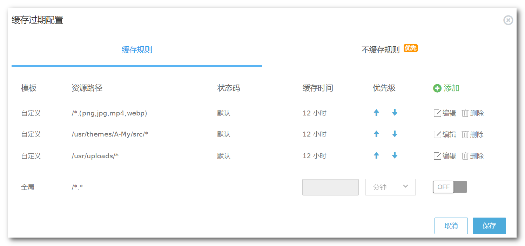
Task: Move the png,jpg,mp4,webp rule down in priority
Action: 395,113
